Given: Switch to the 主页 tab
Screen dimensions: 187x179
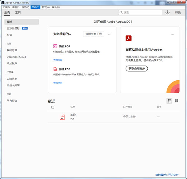Looking at the screenshot, I should point(7,12).
